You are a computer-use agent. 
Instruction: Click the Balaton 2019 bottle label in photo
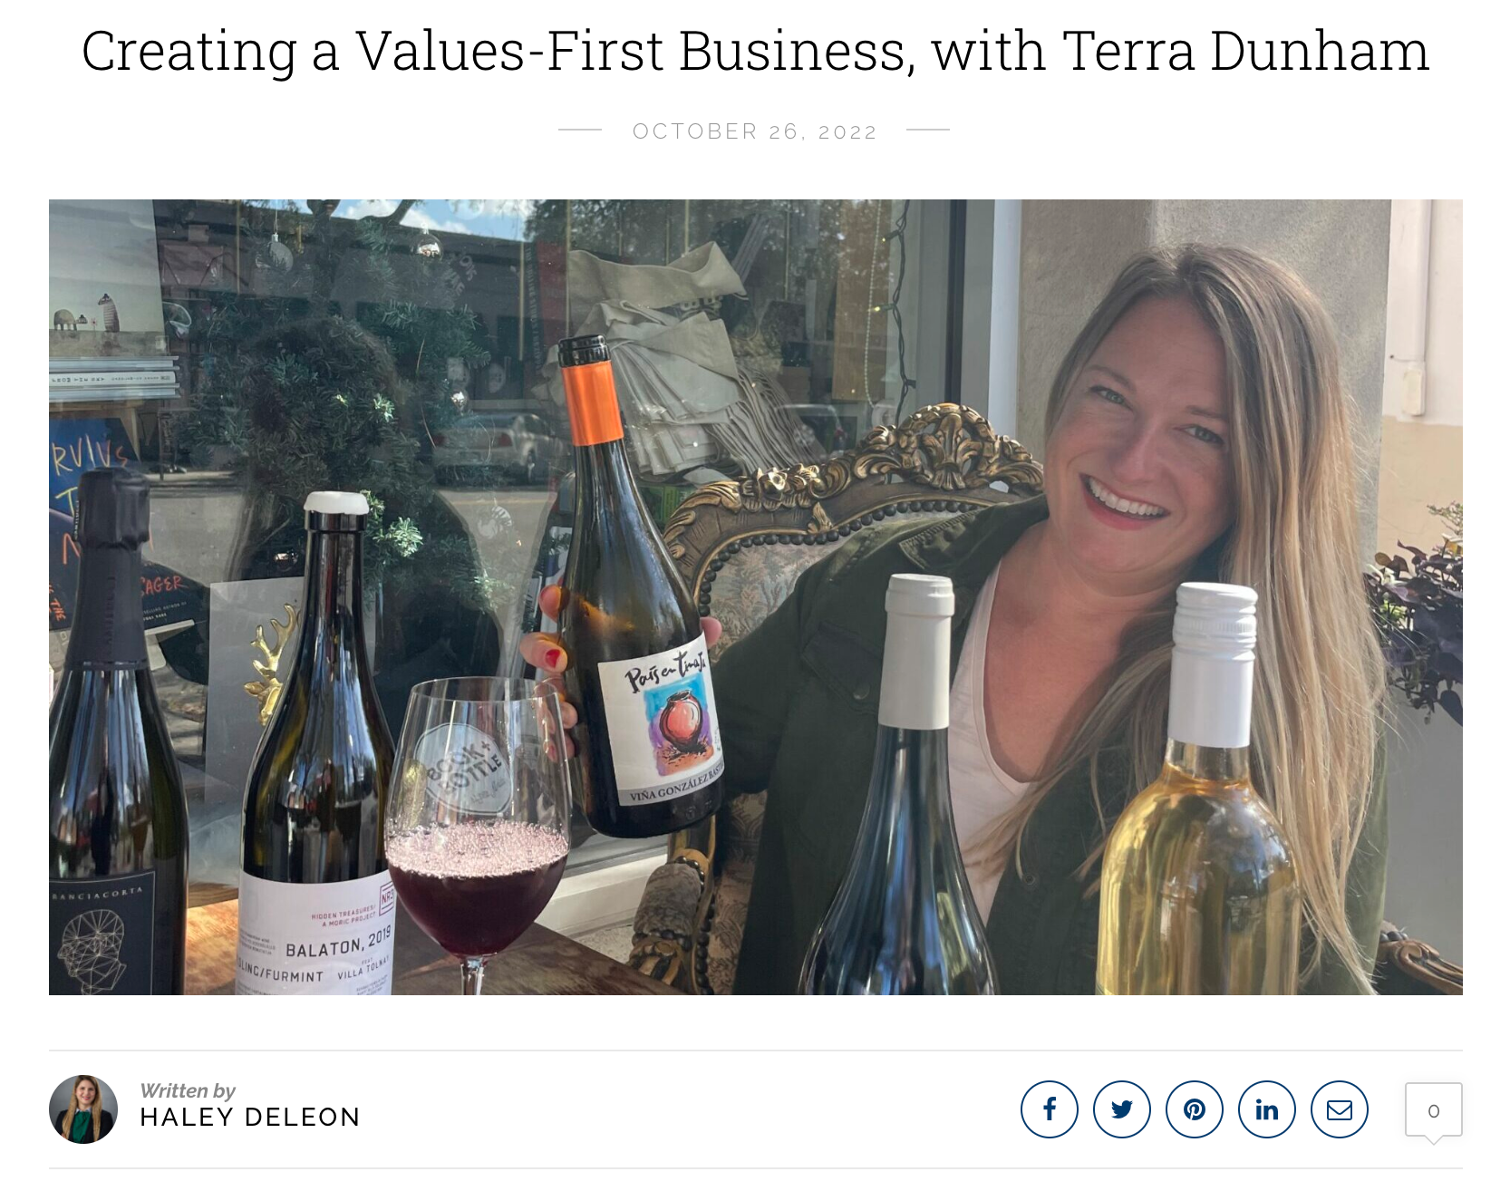coord(317,937)
